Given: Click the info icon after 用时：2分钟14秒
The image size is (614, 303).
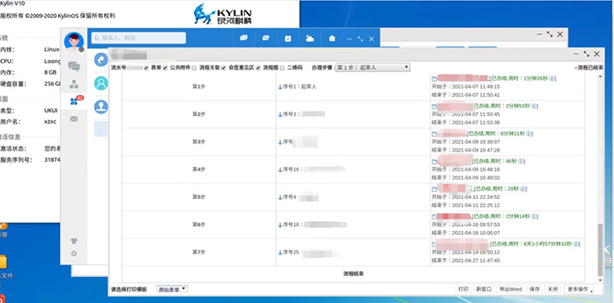Looking at the screenshot, I should (534, 216).
